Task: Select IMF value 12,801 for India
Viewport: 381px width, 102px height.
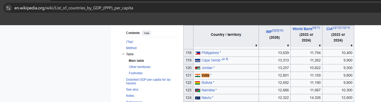Action: 283,76
